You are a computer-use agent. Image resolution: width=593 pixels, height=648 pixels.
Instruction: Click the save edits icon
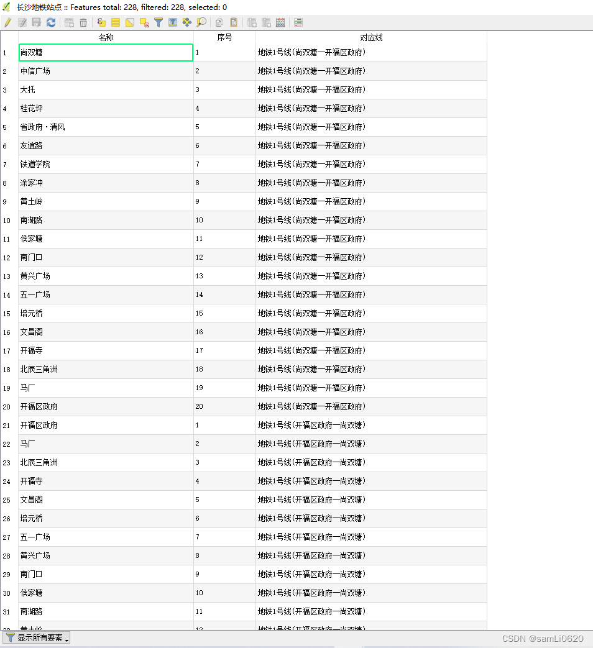37,23
